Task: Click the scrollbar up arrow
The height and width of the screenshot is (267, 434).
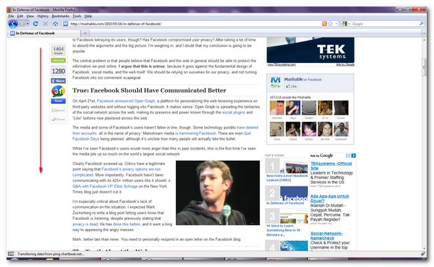Action: 423,40
